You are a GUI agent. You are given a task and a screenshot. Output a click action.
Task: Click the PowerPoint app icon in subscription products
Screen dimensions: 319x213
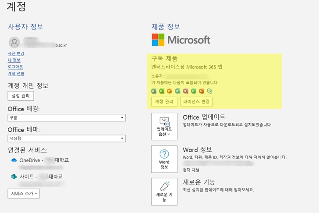pyautogui.click(x=170, y=91)
